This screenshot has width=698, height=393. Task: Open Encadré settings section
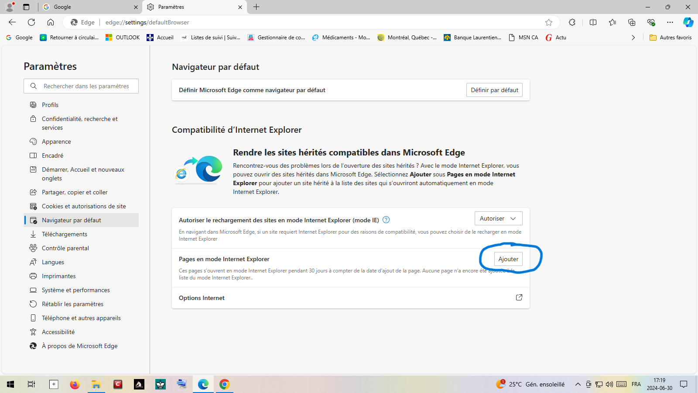(x=81, y=155)
